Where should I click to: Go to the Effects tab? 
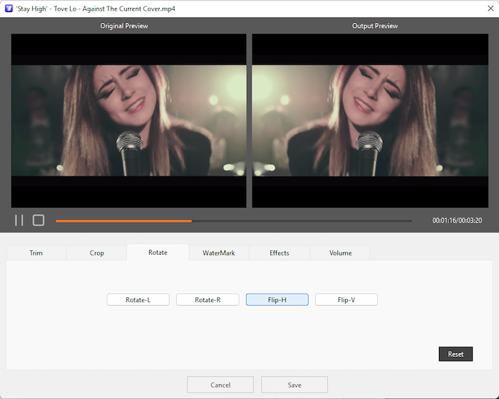pos(279,252)
